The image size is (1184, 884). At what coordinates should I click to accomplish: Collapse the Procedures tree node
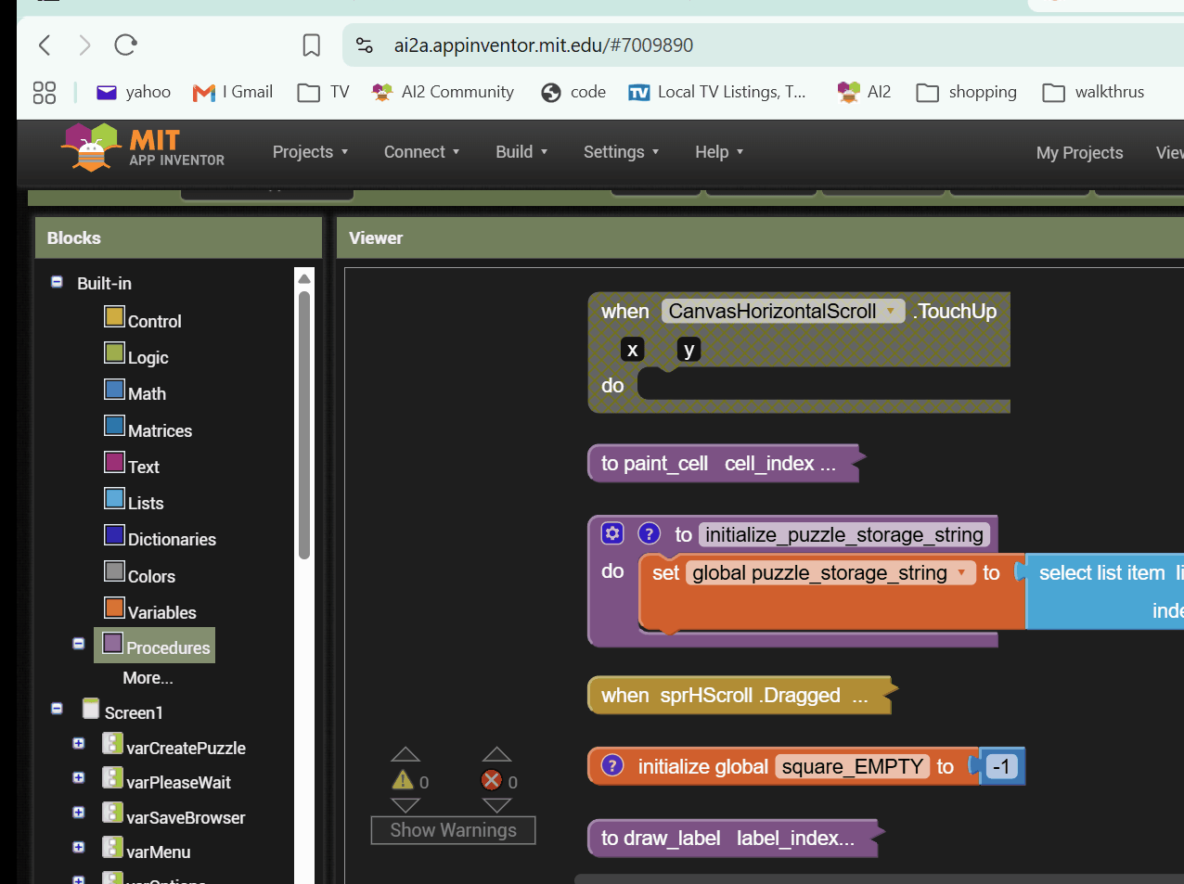[x=79, y=644]
